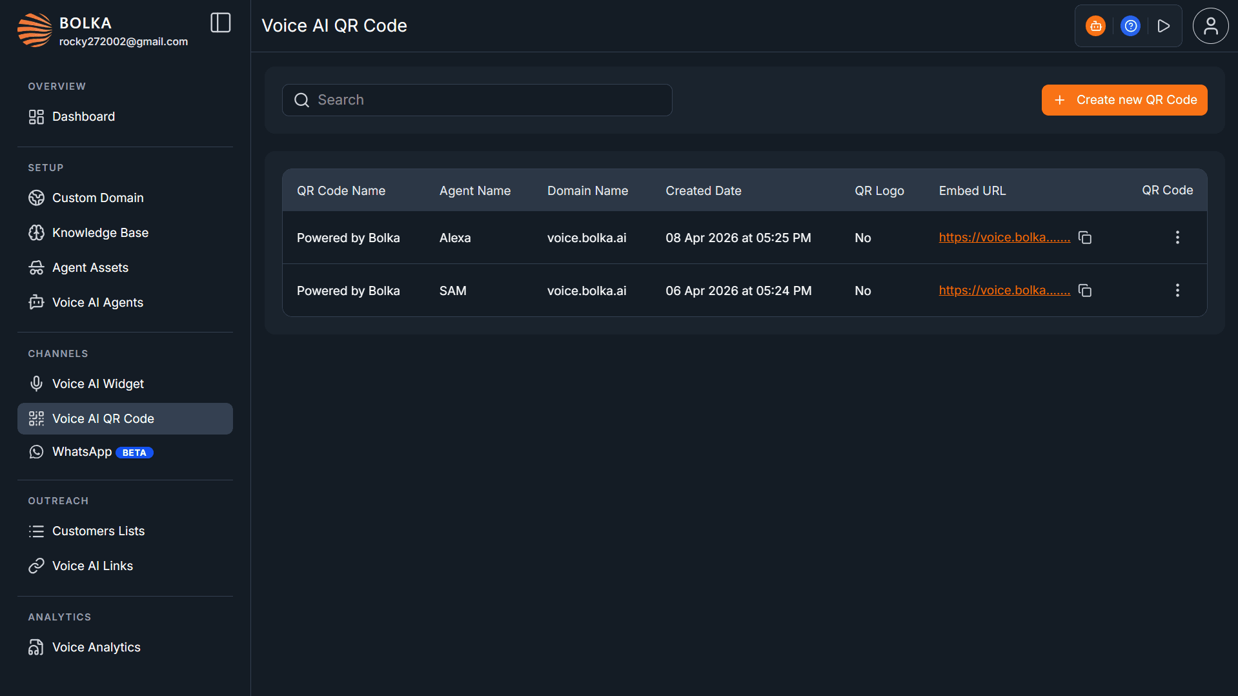Click the search magnifier icon
This screenshot has height=696, width=1238.
[x=301, y=100]
